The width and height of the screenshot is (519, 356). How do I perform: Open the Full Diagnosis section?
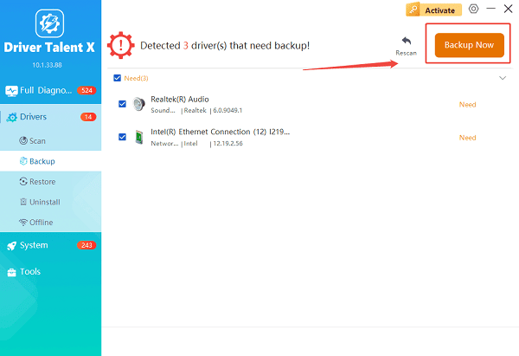pos(51,90)
